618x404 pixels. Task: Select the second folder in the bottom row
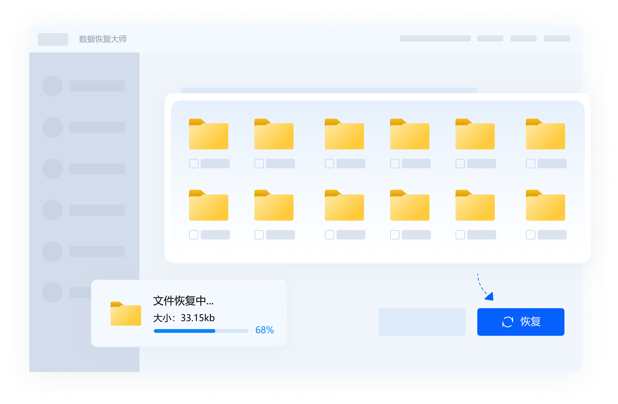[x=274, y=205]
